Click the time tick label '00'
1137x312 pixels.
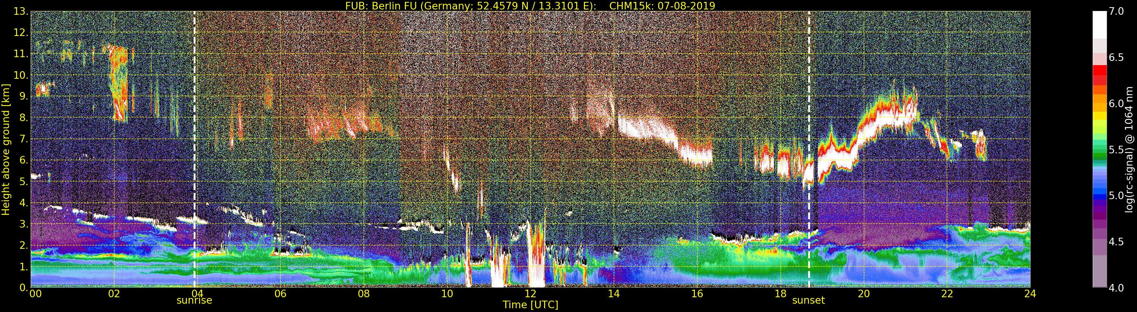[x=35, y=294]
